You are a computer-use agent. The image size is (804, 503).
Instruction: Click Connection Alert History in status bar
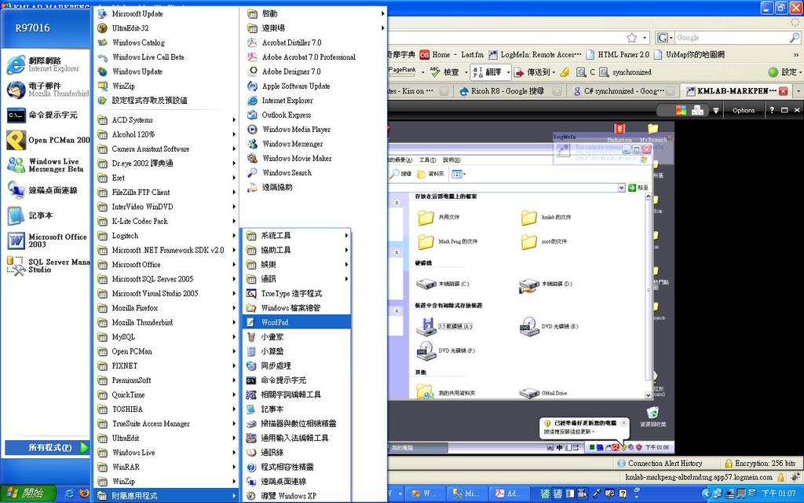click(x=660, y=463)
